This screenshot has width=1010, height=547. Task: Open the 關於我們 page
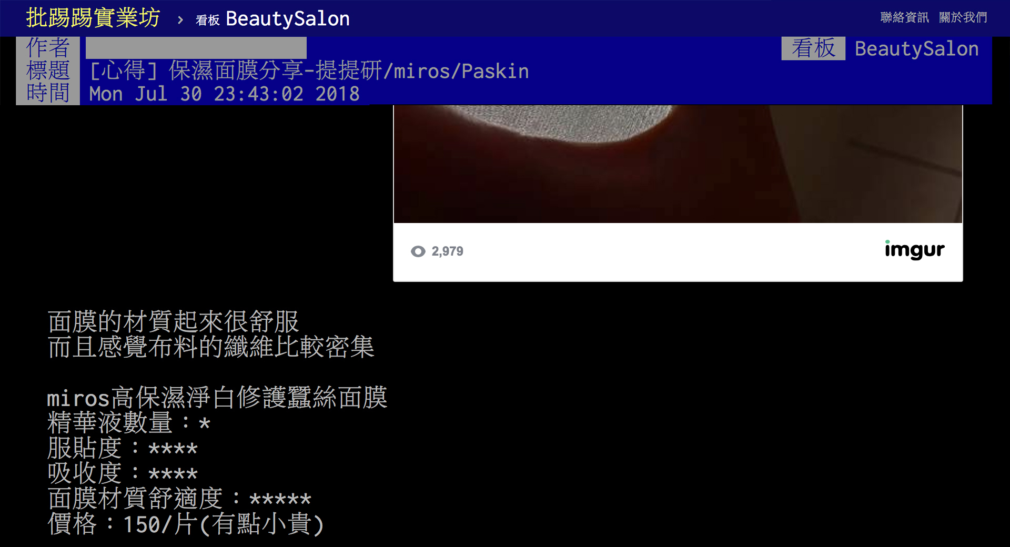point(963,17)
